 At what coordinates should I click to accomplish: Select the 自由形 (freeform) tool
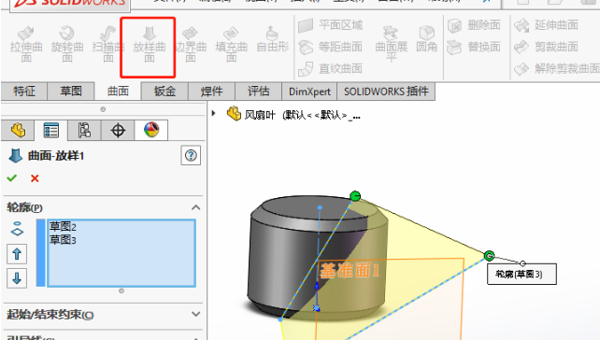coord(272,40)
